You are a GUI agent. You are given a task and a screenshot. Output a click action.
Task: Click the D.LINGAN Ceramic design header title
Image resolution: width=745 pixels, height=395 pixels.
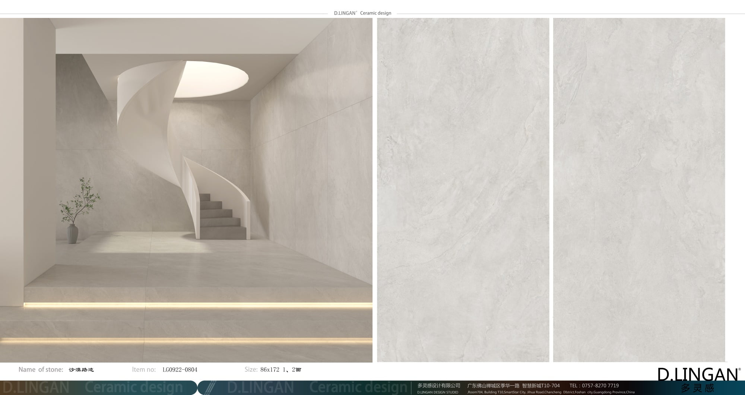click(362, 13)
